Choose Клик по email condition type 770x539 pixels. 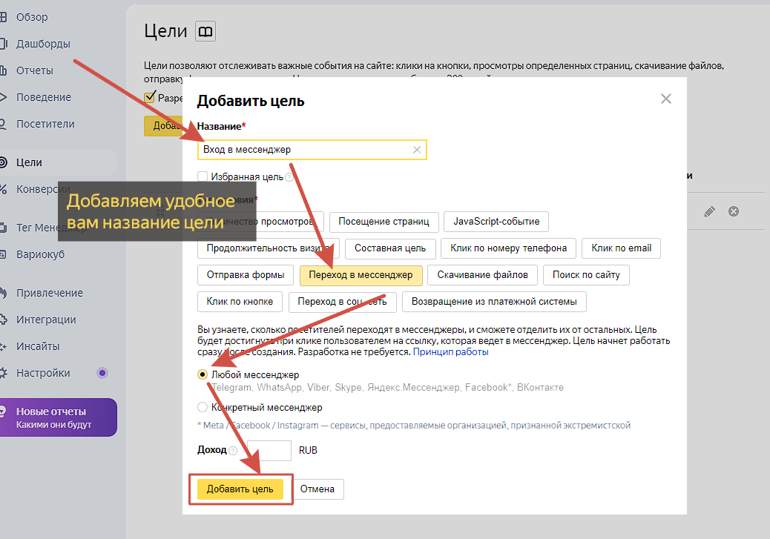tap(621, 248)
